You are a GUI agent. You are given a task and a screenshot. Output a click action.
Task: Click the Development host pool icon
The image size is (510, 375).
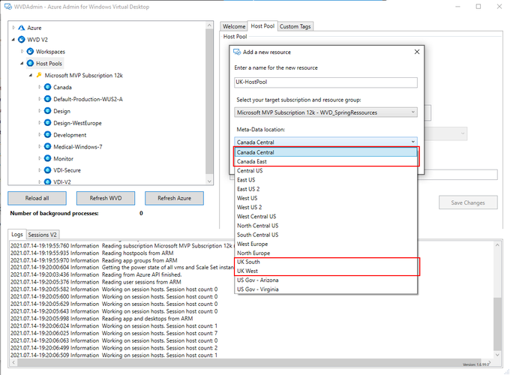point(48,135)
